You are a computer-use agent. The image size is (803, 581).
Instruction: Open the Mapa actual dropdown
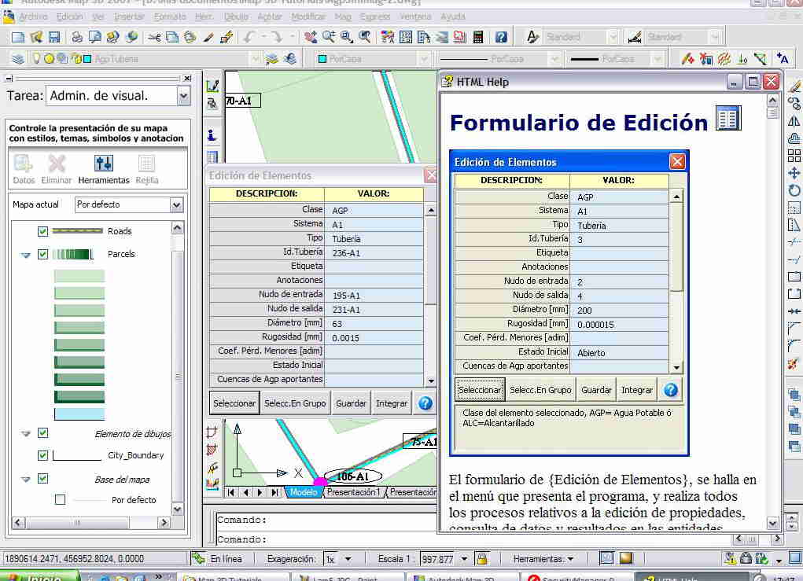[176, 204]
